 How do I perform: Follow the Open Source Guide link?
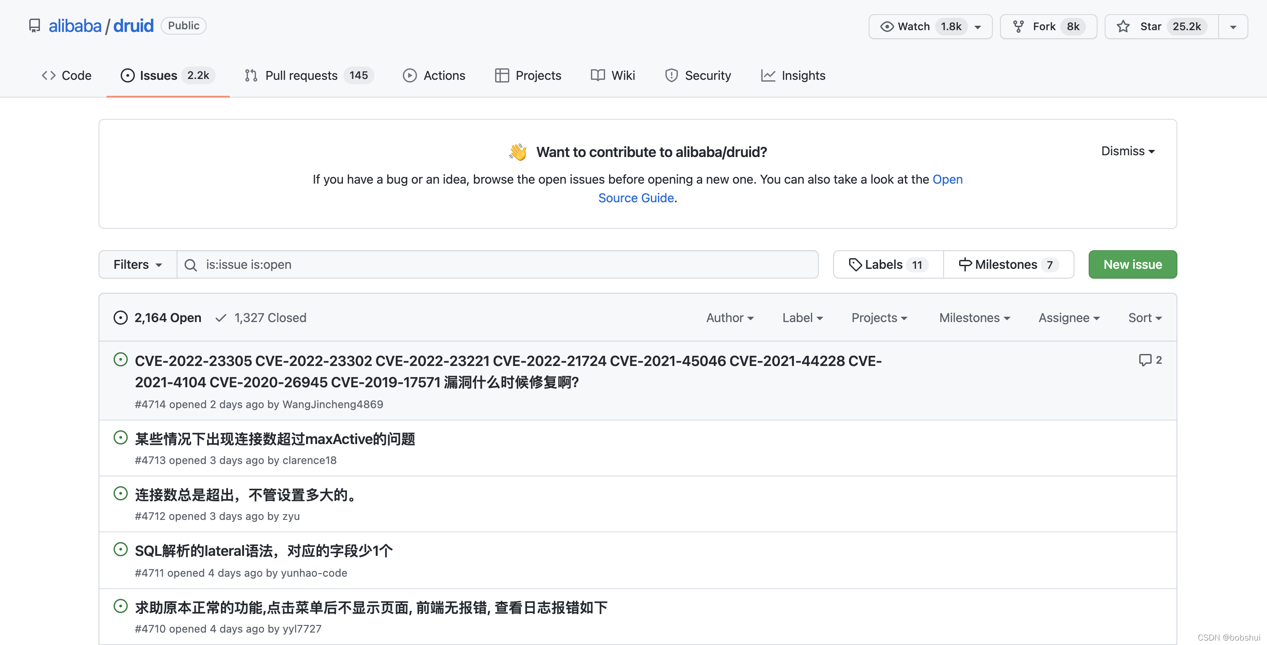click(x=635, y=198)
